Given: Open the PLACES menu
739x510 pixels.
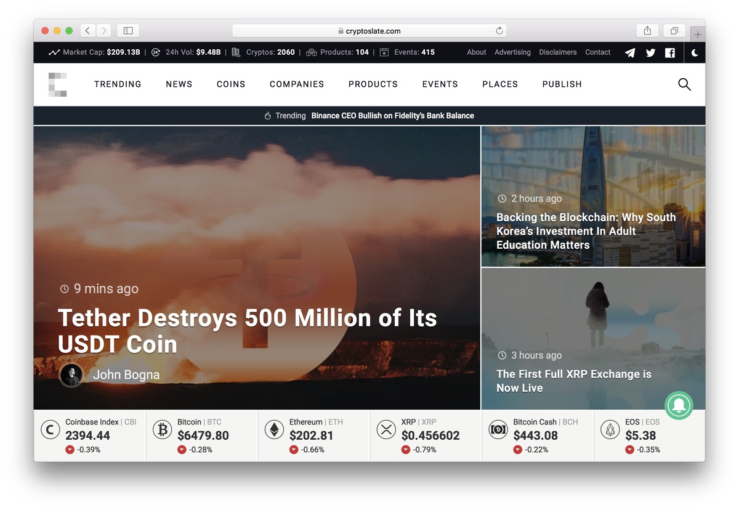Looking at the screenshot, I should [500, 84].
